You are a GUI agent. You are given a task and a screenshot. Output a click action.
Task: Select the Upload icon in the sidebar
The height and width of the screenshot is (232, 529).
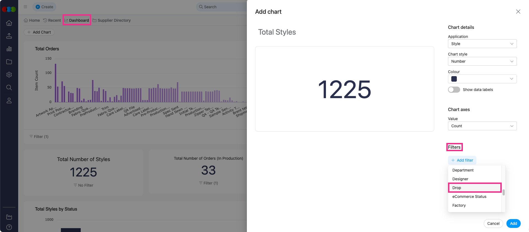(x=9, y=36)
